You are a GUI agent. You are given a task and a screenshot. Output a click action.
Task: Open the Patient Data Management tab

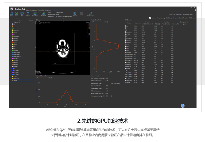[x=45, y=10]
